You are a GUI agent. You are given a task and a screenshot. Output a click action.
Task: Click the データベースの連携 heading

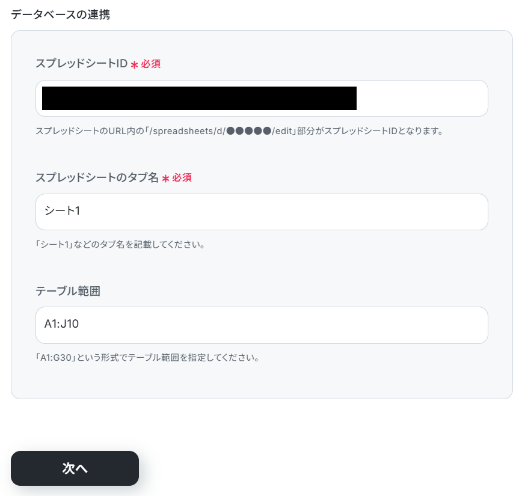[60, 14]
